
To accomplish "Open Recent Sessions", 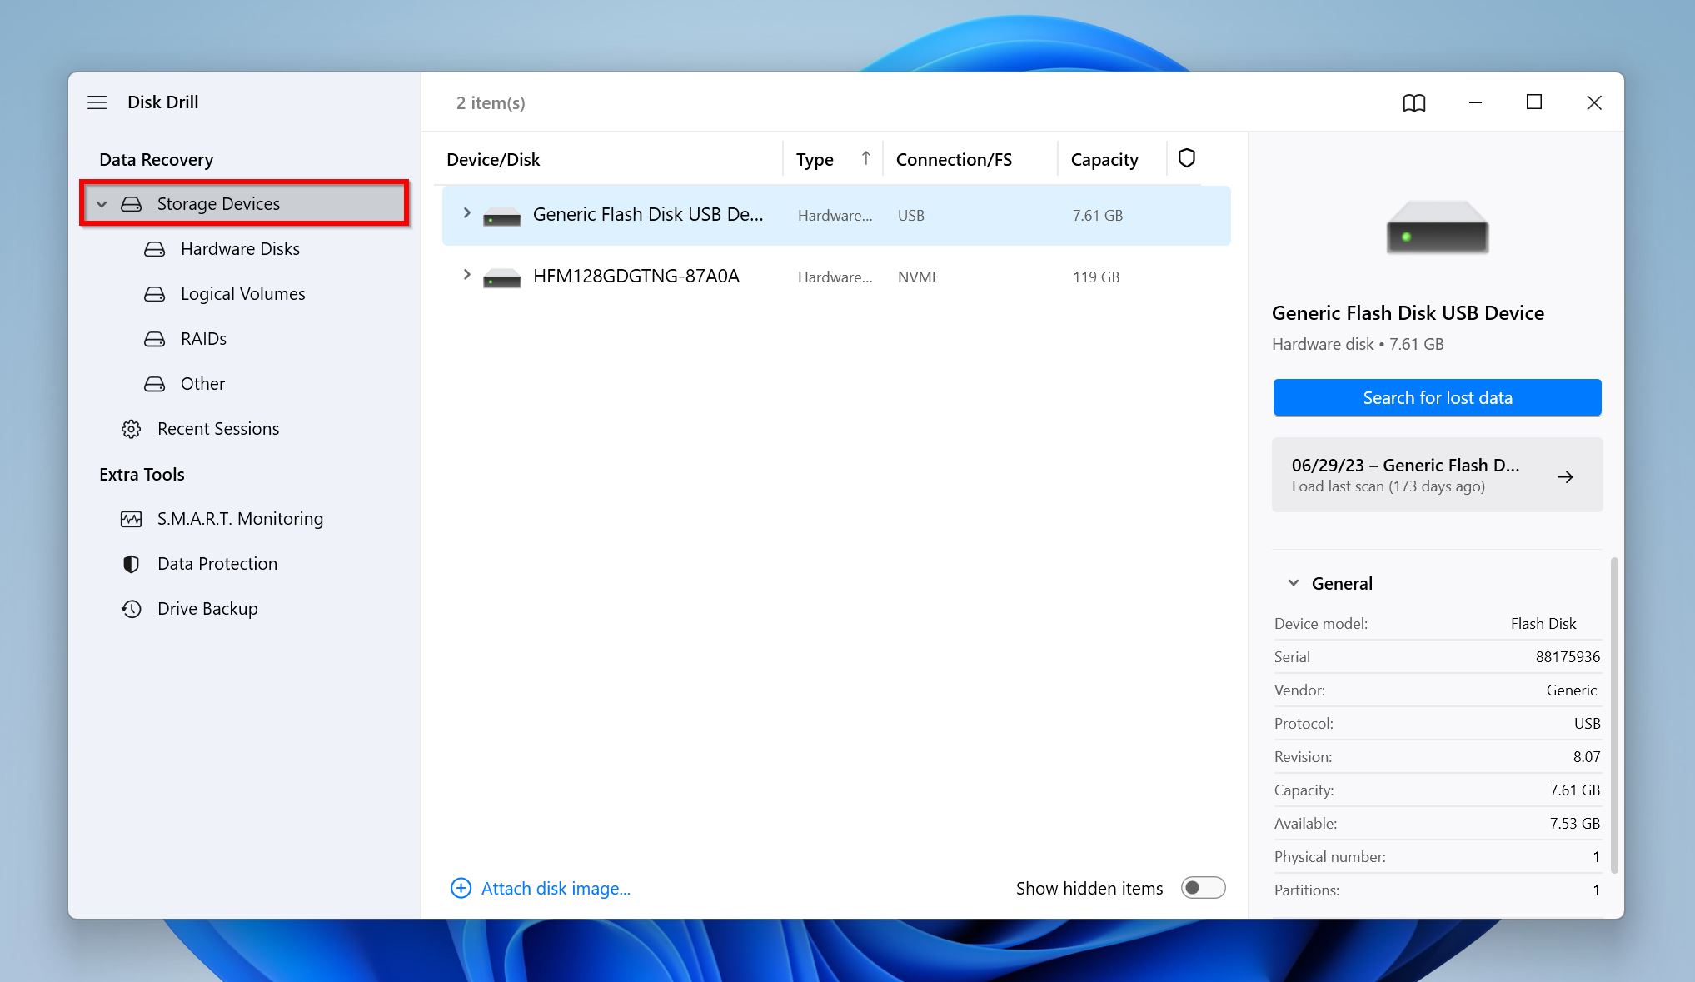I will pyautogui.click(x=218, y=429).
